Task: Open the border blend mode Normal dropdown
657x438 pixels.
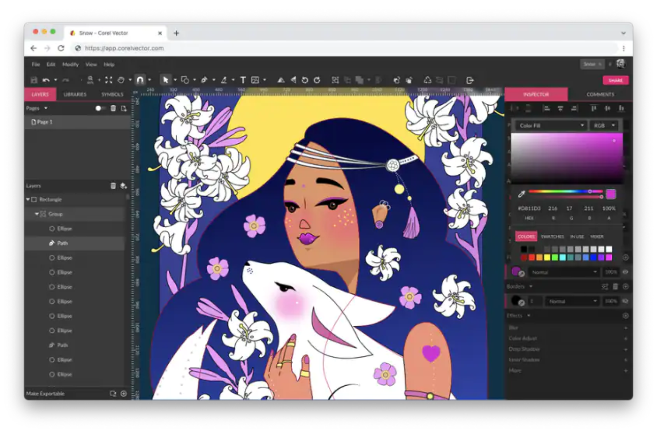Action: pos(572,301)
